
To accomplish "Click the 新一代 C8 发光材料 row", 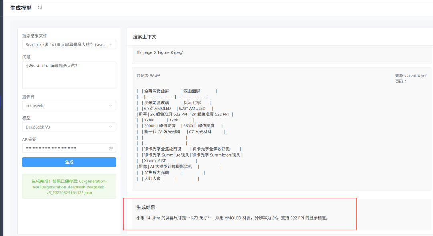I will point(181,132).
